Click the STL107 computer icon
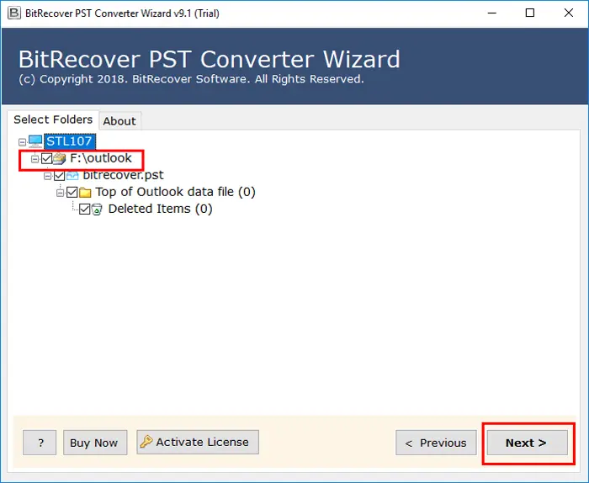 [35, 141]
